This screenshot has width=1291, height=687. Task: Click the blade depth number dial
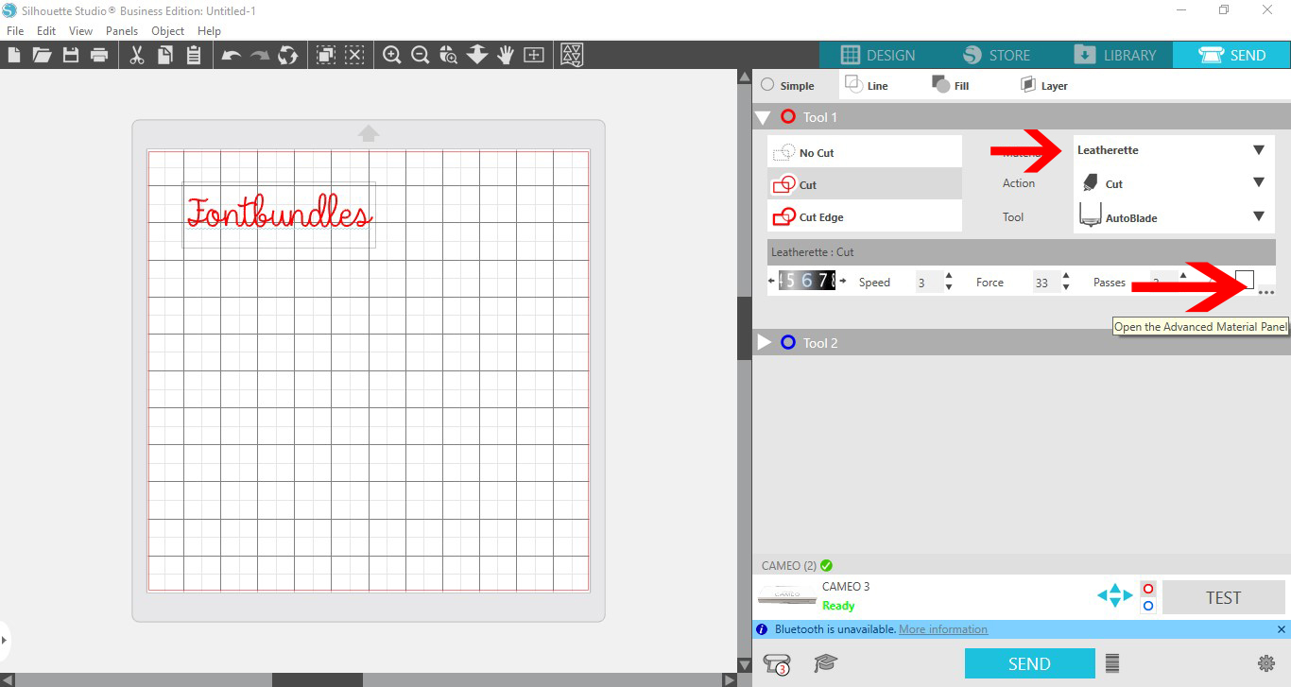point(807,281)
